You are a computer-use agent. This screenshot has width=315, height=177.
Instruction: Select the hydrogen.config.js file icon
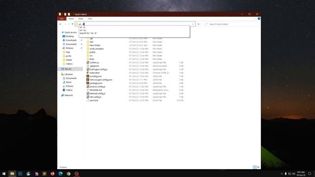pos(88,69)
